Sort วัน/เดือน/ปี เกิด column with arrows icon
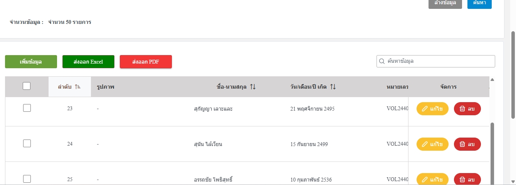The width and height of the screenshot is (516, 185). pyautogui.click(x=333, y=87)
